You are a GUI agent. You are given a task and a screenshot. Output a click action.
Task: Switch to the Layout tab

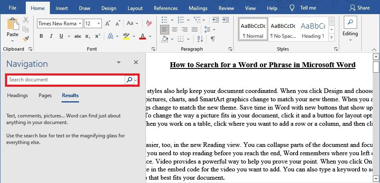[x=135, y=8]
